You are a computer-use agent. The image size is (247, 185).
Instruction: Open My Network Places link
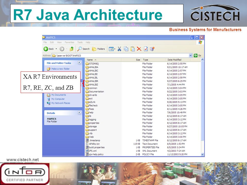click(x=58, y=103)
